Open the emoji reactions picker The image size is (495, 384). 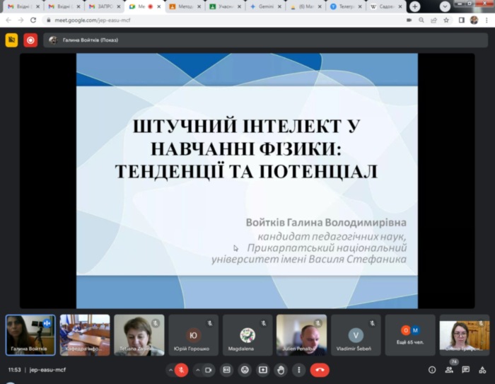tap(245, 370)
